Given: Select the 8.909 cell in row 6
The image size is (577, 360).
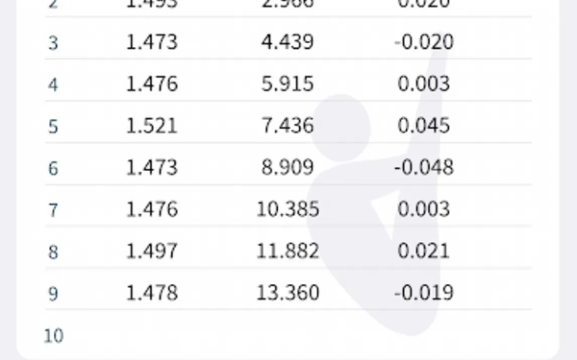Looking at the screenshot, I should (287, 167).
